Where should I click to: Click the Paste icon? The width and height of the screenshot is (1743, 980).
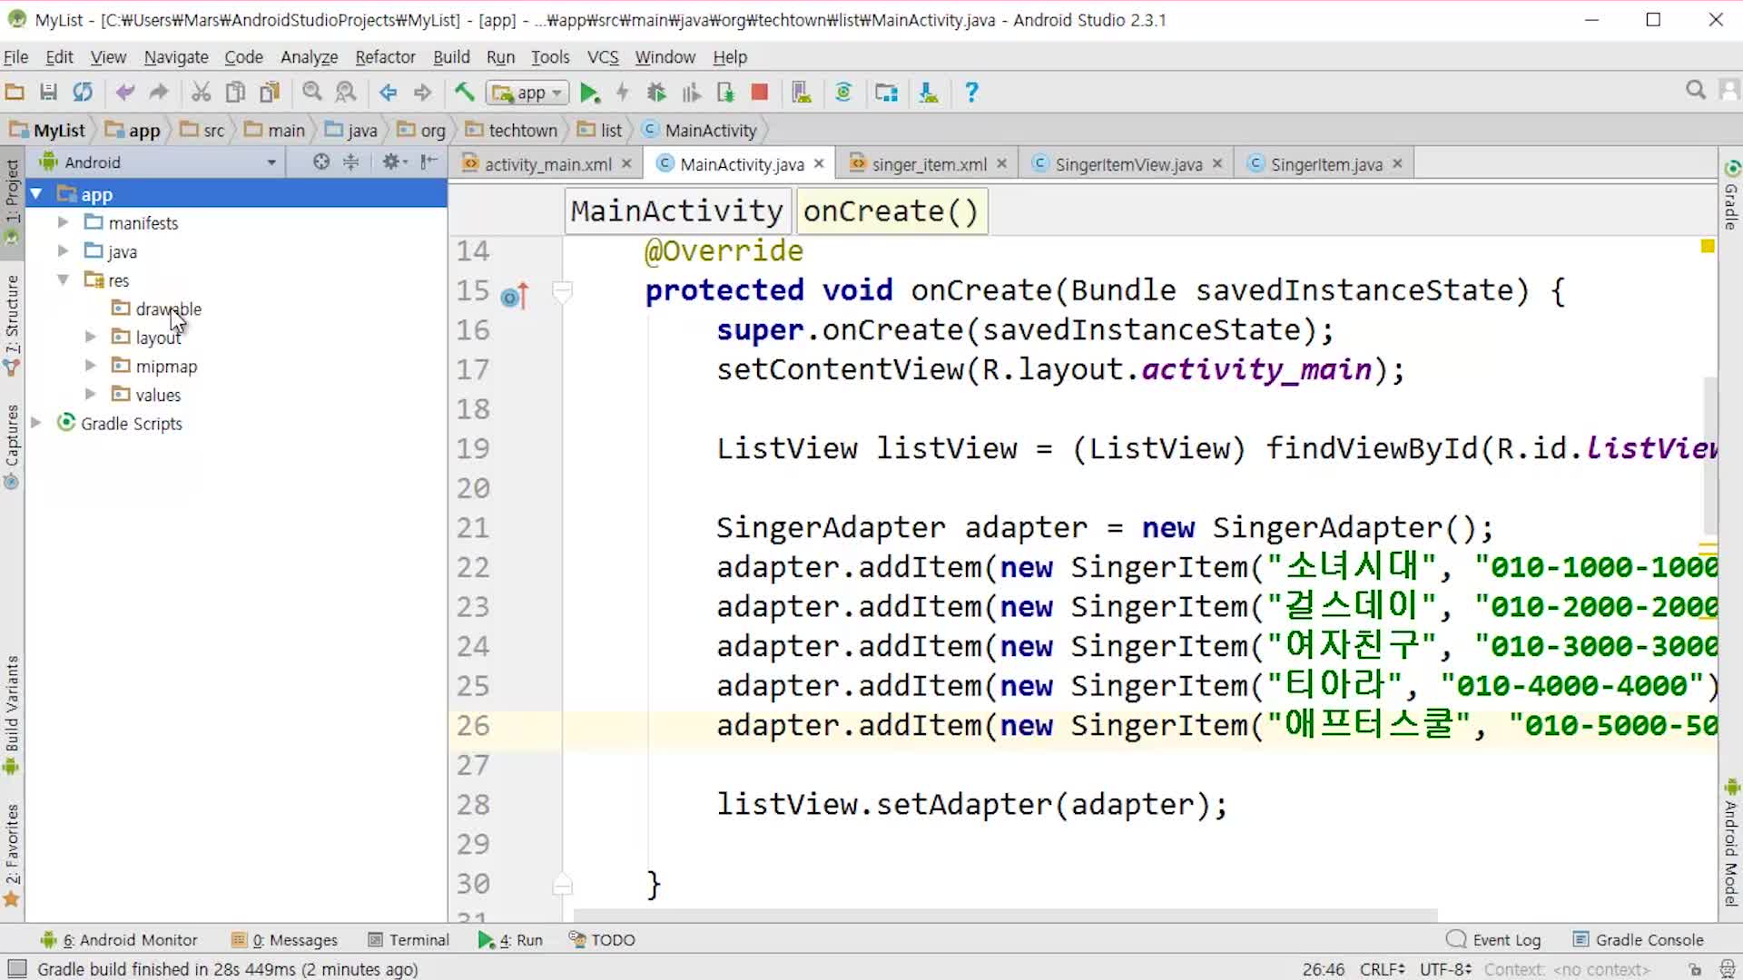point(270,93)
